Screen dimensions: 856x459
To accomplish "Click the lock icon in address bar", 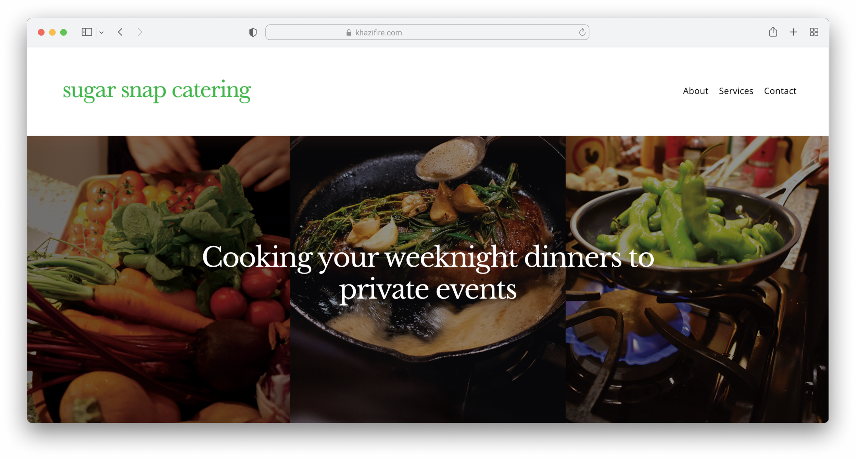I will tap(349, 33).
